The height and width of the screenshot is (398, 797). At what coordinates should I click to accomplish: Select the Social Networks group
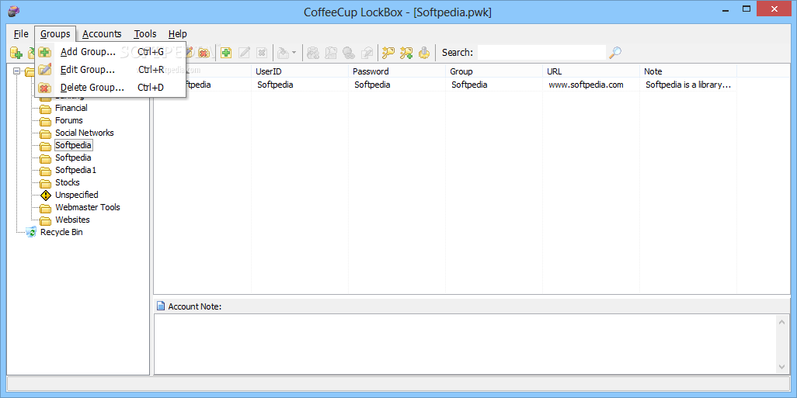tap(85, 133)
